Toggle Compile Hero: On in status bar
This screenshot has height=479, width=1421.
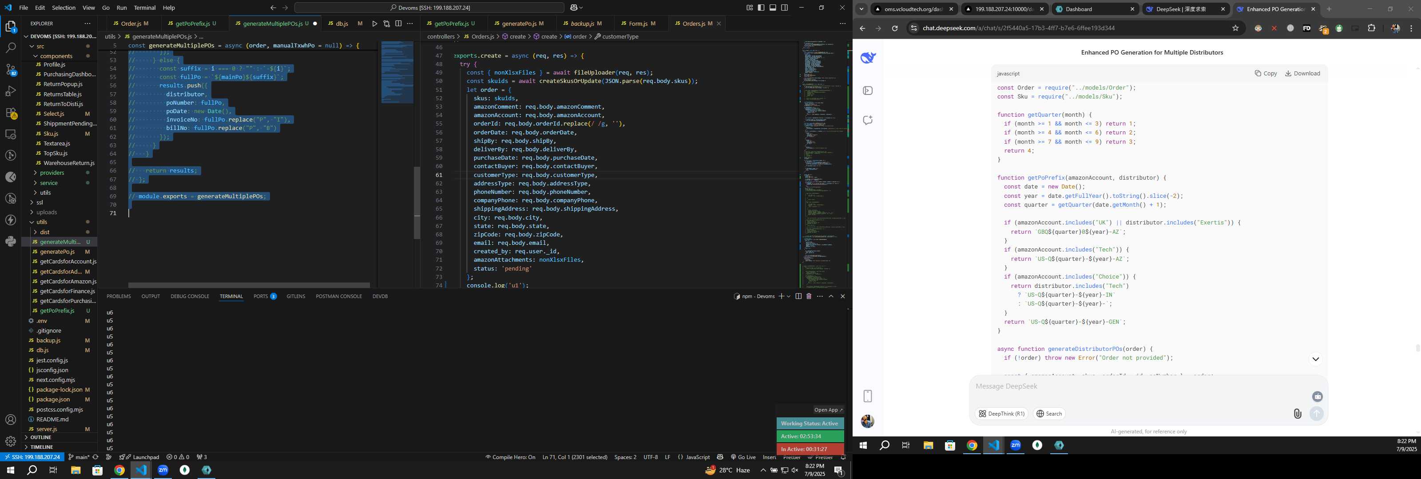[510, 457]
